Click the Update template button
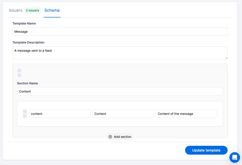Image resolution: width=242 pixels, height=165 pixels. [206, 150]
